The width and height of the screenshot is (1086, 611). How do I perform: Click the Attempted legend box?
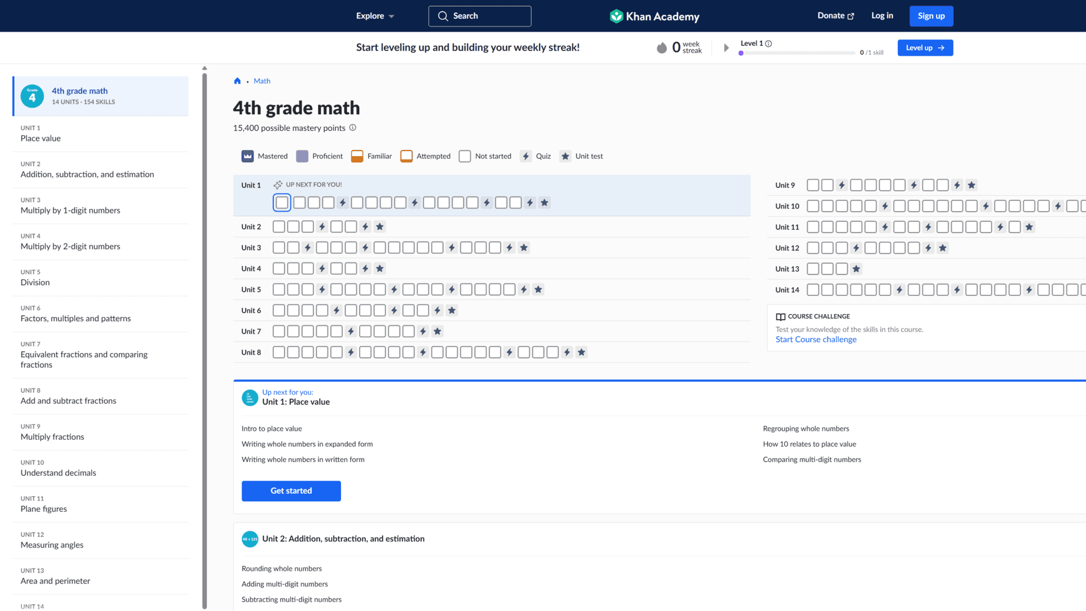point(406,156)
